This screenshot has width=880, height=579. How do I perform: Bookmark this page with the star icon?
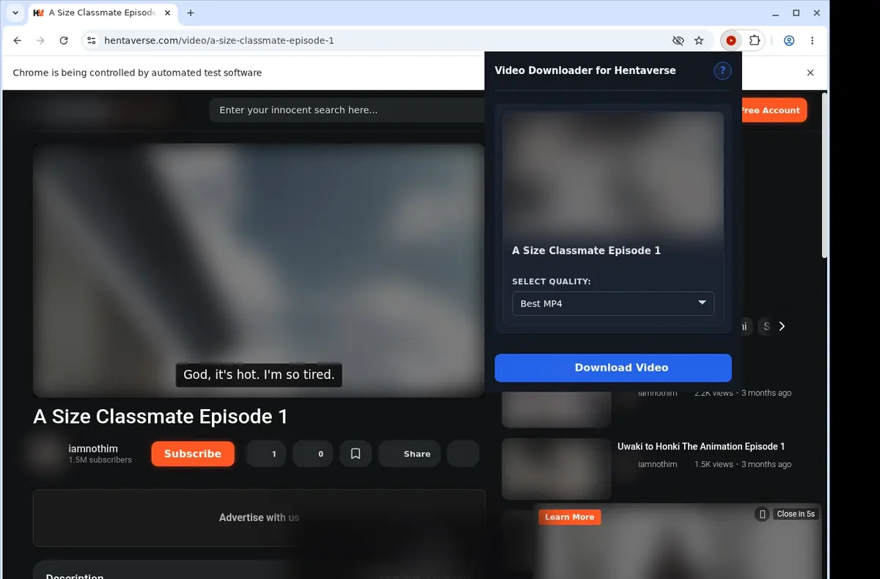(x=699, y=41)
